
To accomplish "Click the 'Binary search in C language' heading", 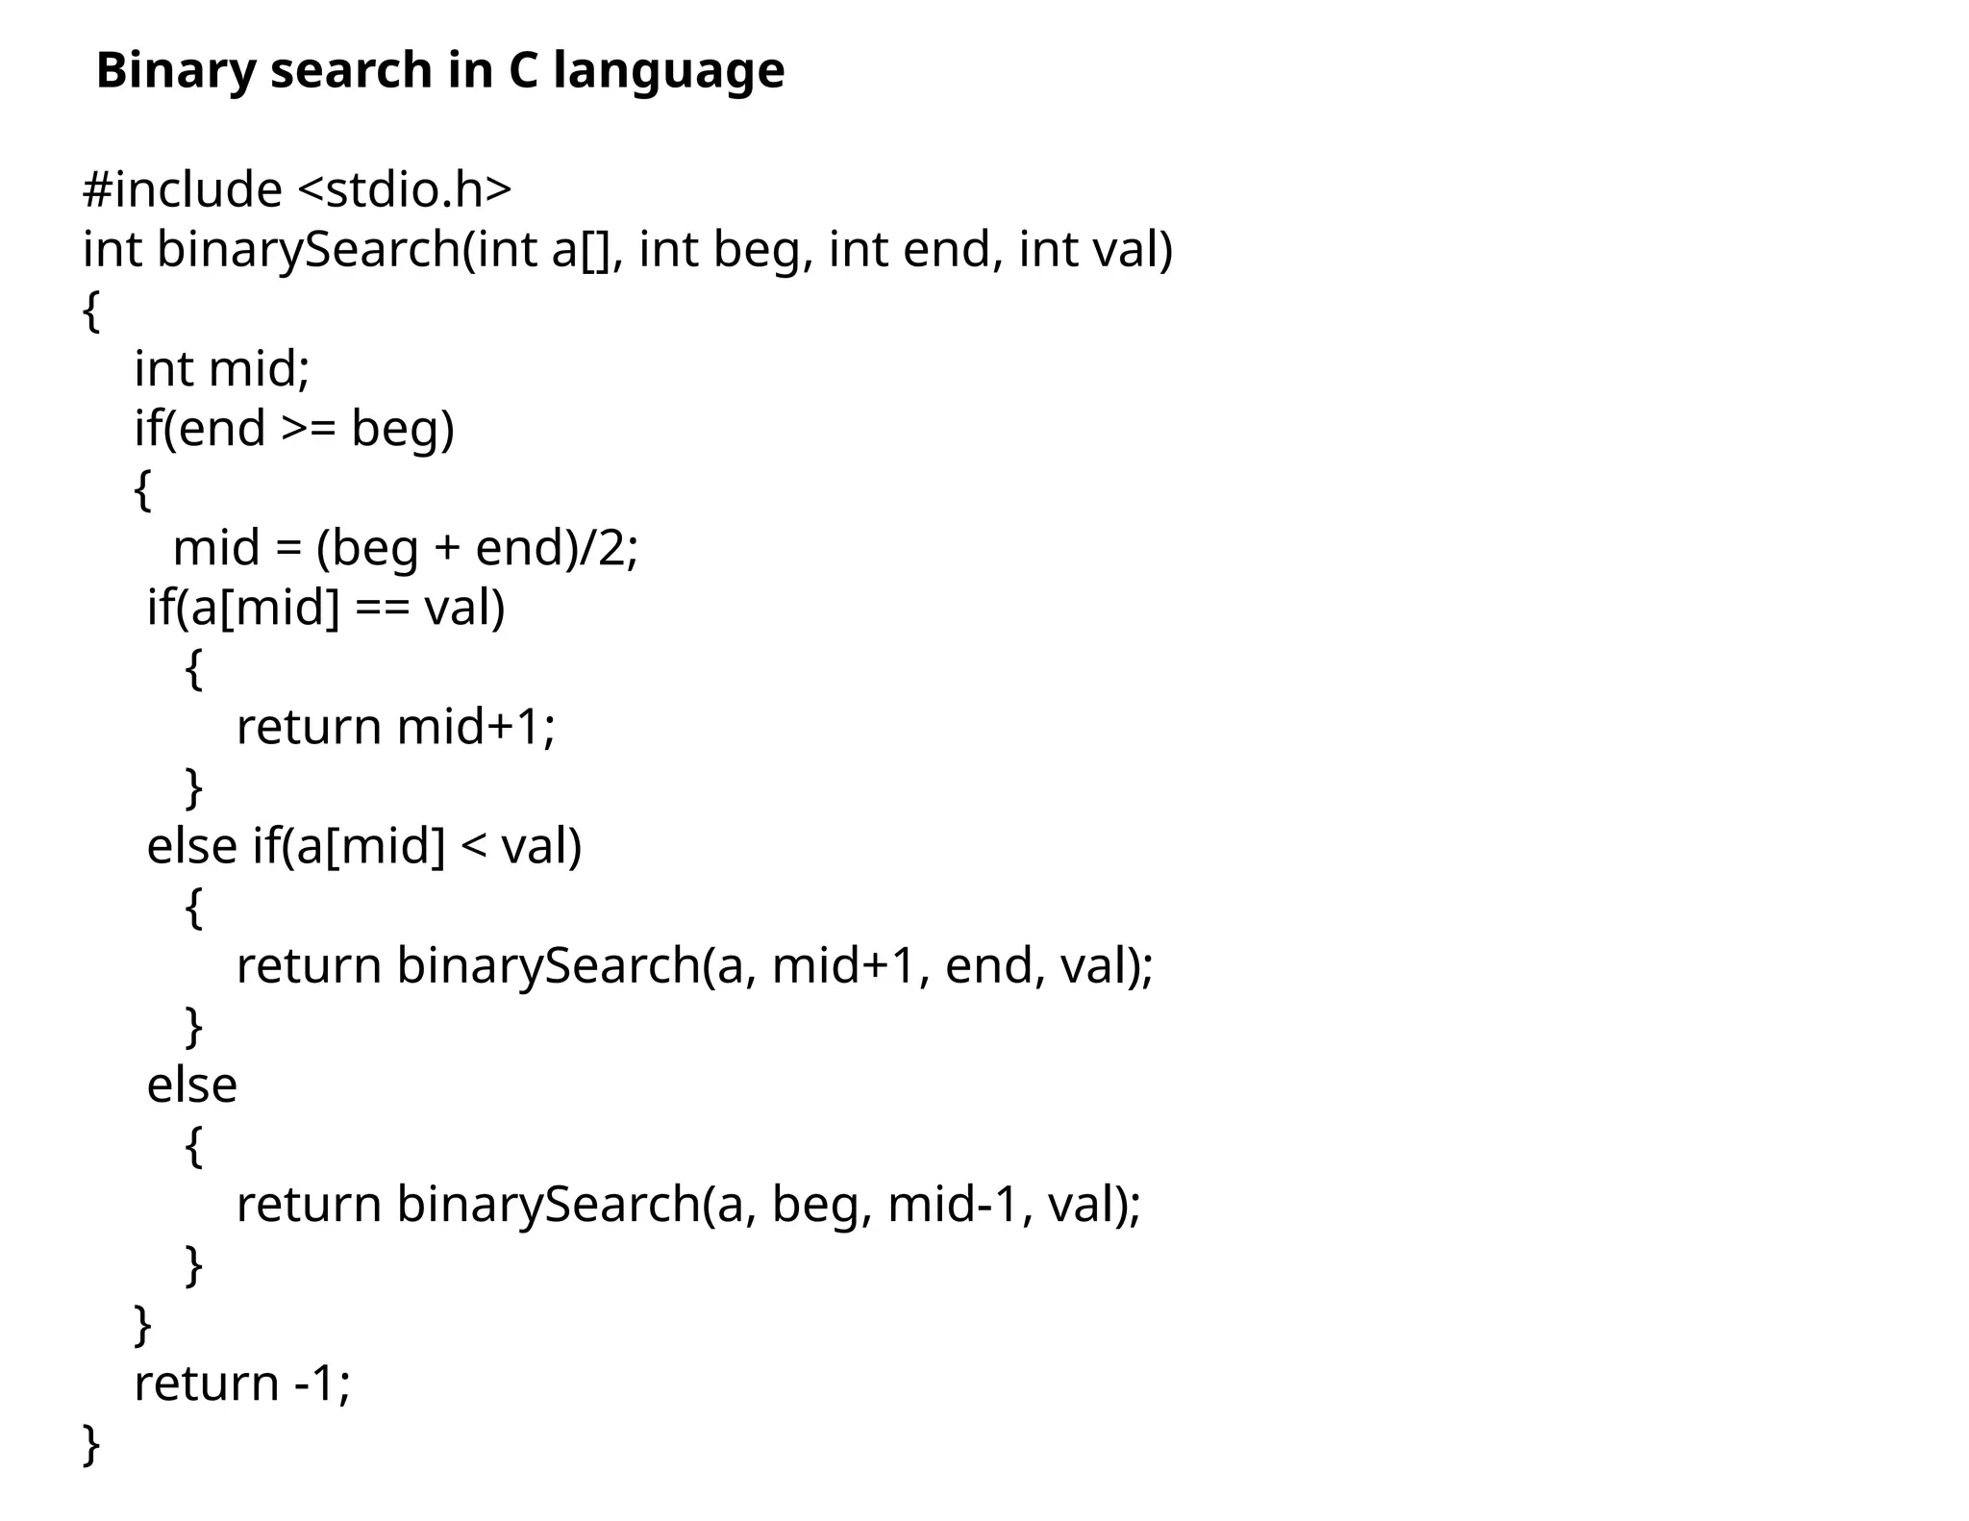I will pos(440,70).
